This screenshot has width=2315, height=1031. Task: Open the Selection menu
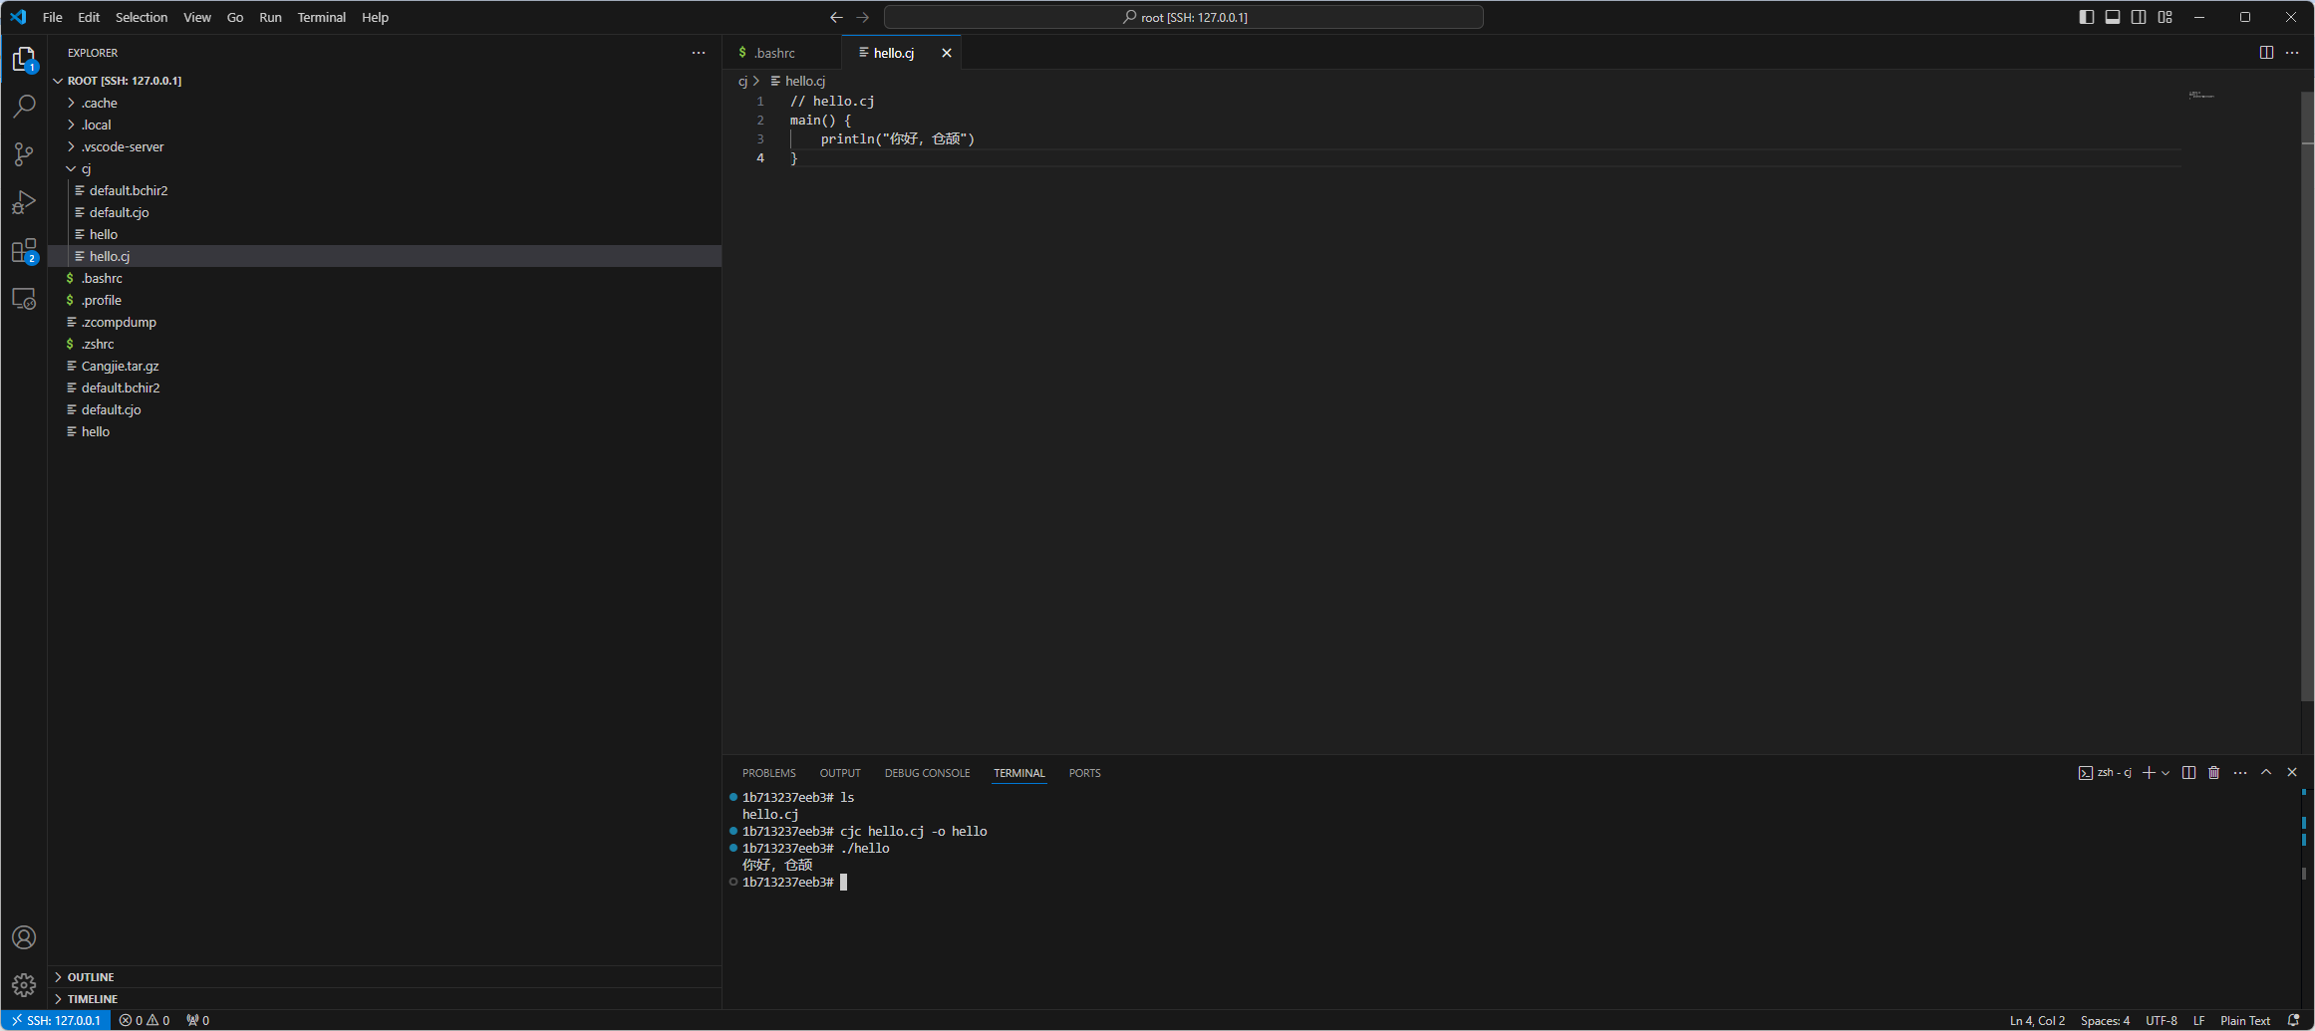[x=142, y=17]
